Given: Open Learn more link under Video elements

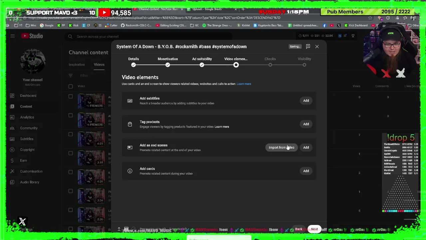Looking at the screenshot, I should coord(244,84).
